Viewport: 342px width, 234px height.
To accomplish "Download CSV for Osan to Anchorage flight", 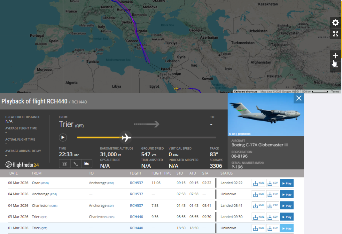I will pos(273,183).
